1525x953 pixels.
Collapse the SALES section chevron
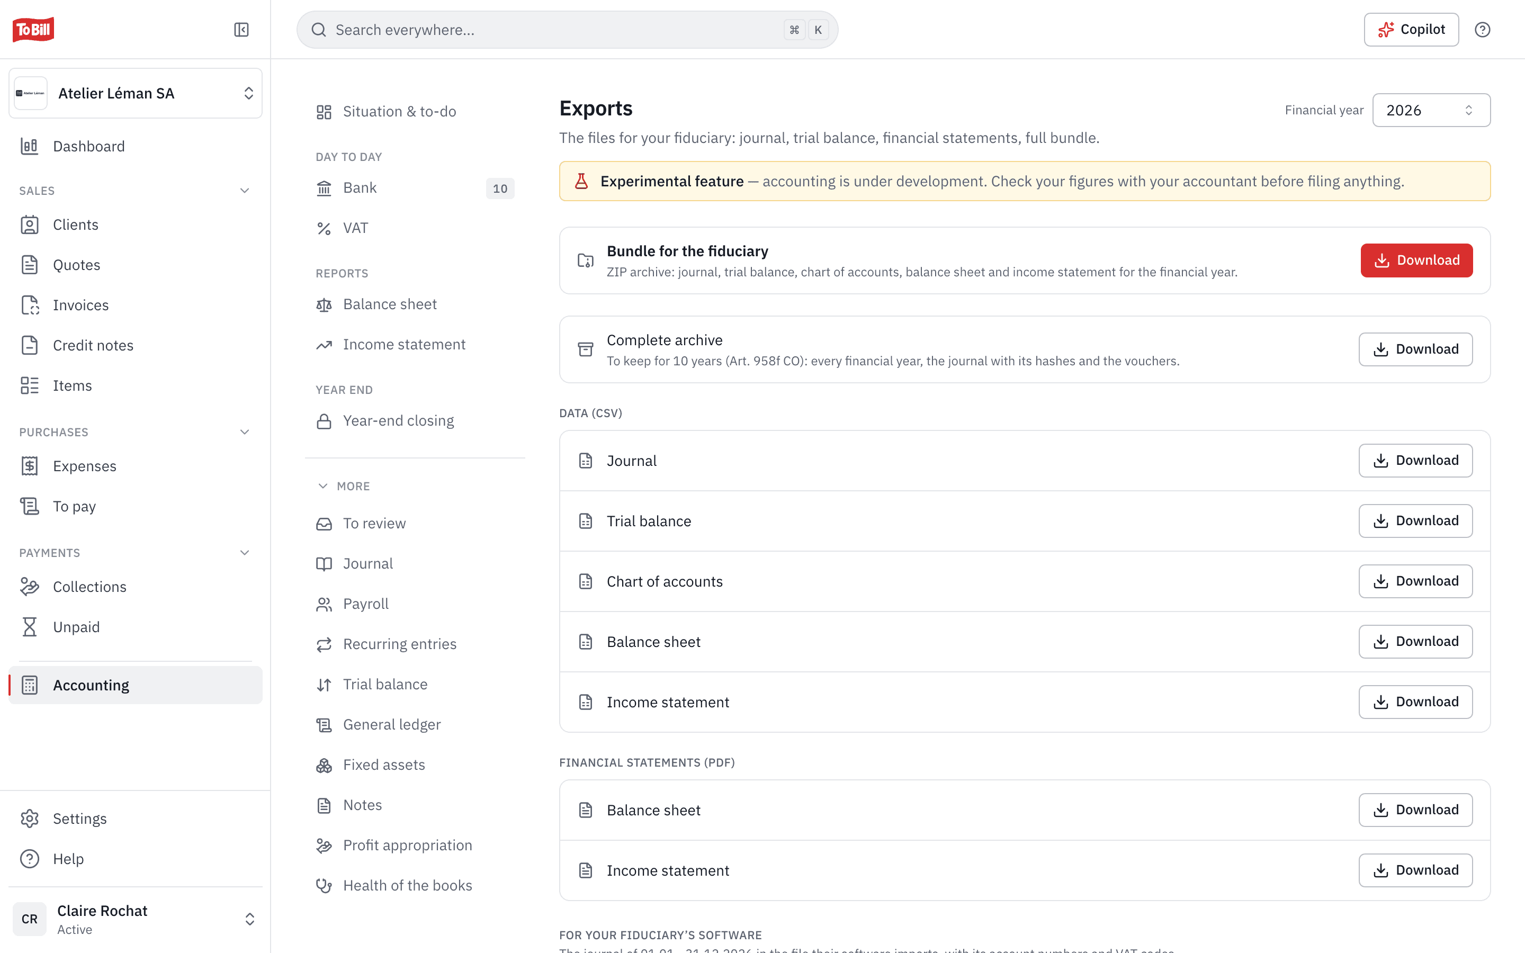click(245, 191)
